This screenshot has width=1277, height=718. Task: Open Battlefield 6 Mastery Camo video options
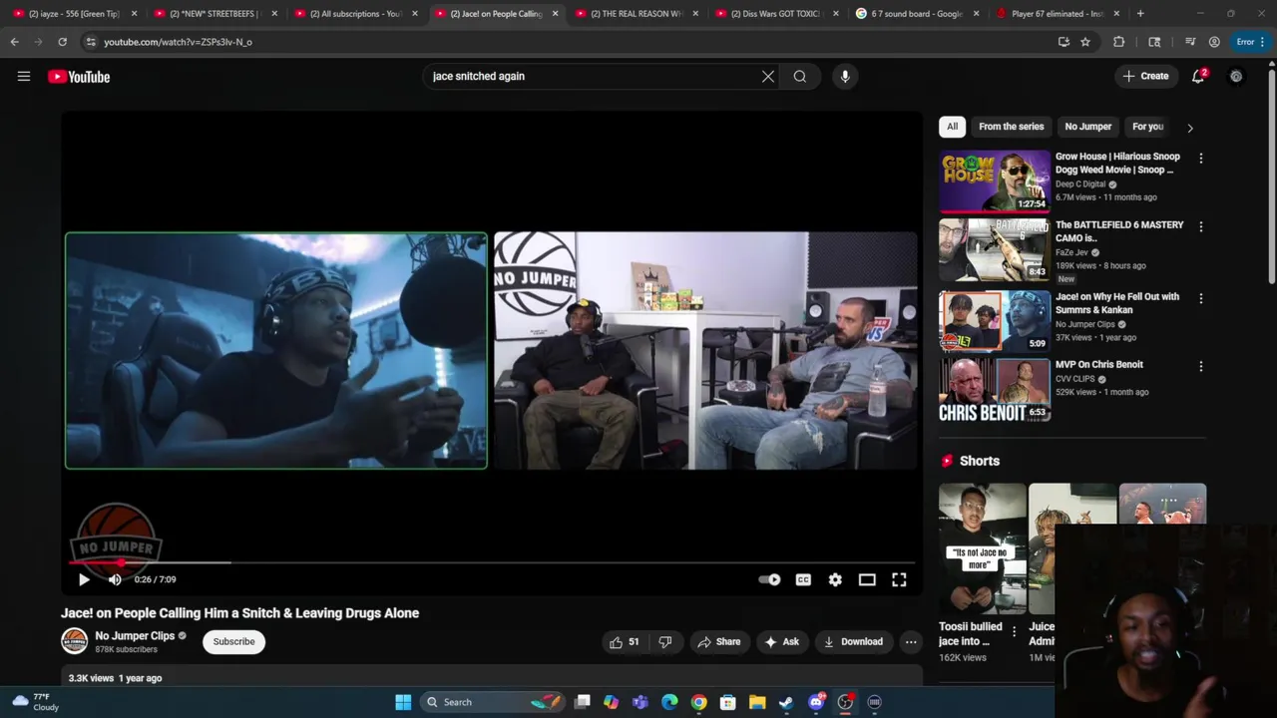[1201, 226]
